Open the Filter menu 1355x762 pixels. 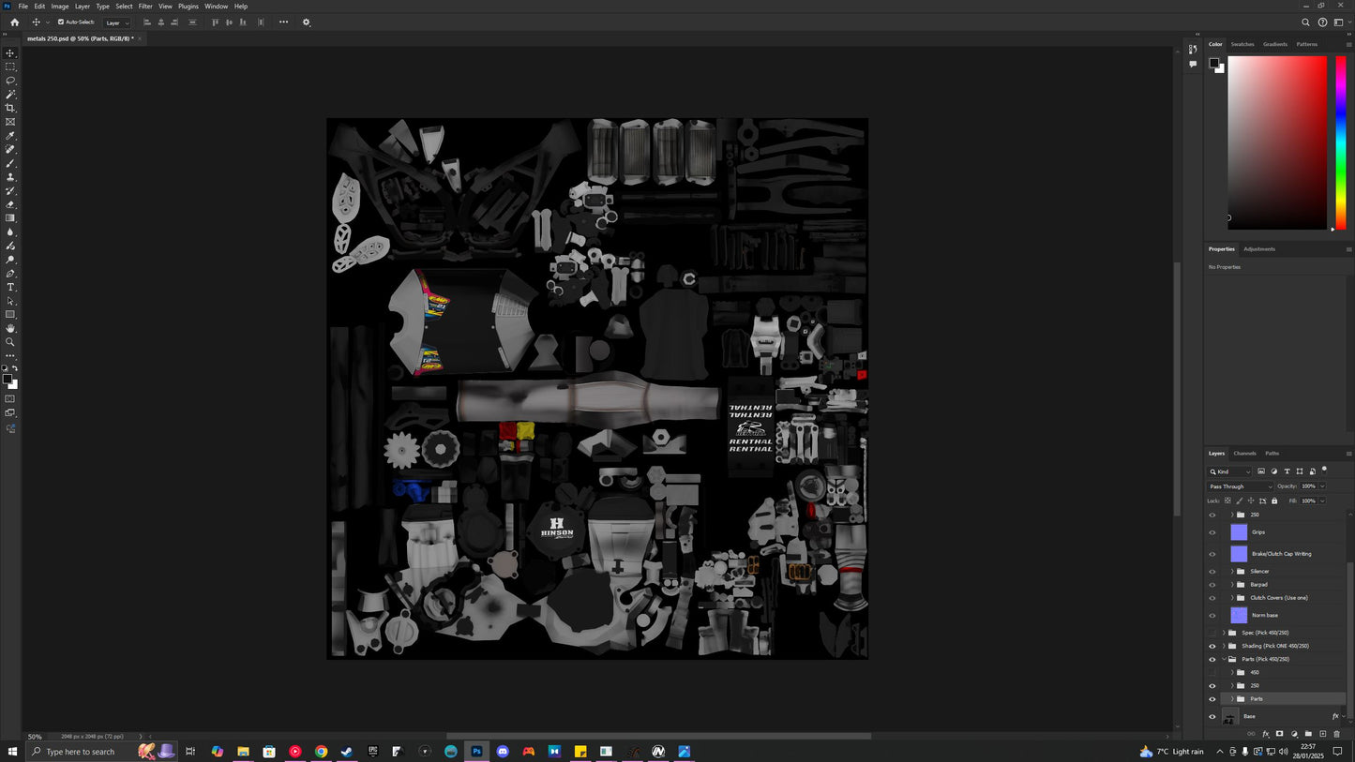click(145, 7)
